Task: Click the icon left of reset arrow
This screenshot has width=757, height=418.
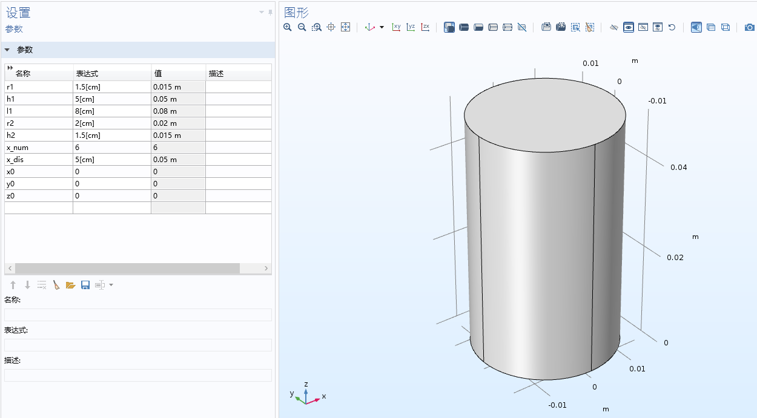Action: coord(658,27)
